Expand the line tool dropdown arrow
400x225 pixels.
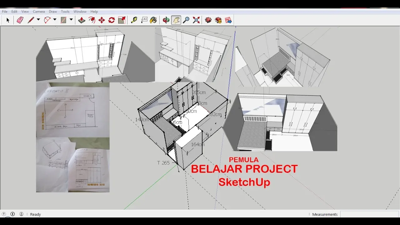tap(38, 20)
